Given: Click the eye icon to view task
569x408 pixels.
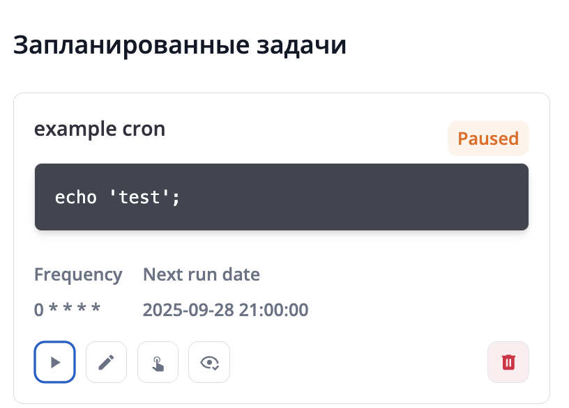Looking at the screenshot, I should tap(209, 362).
